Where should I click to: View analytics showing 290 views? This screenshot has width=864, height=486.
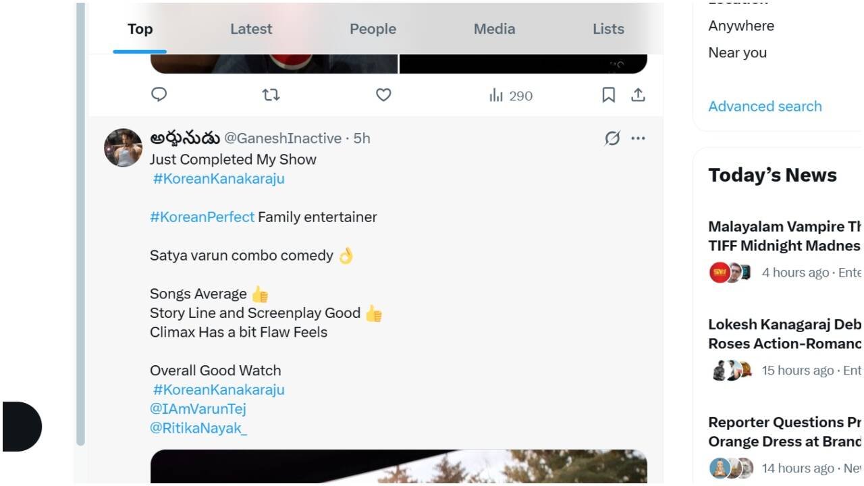pos(511,96)
